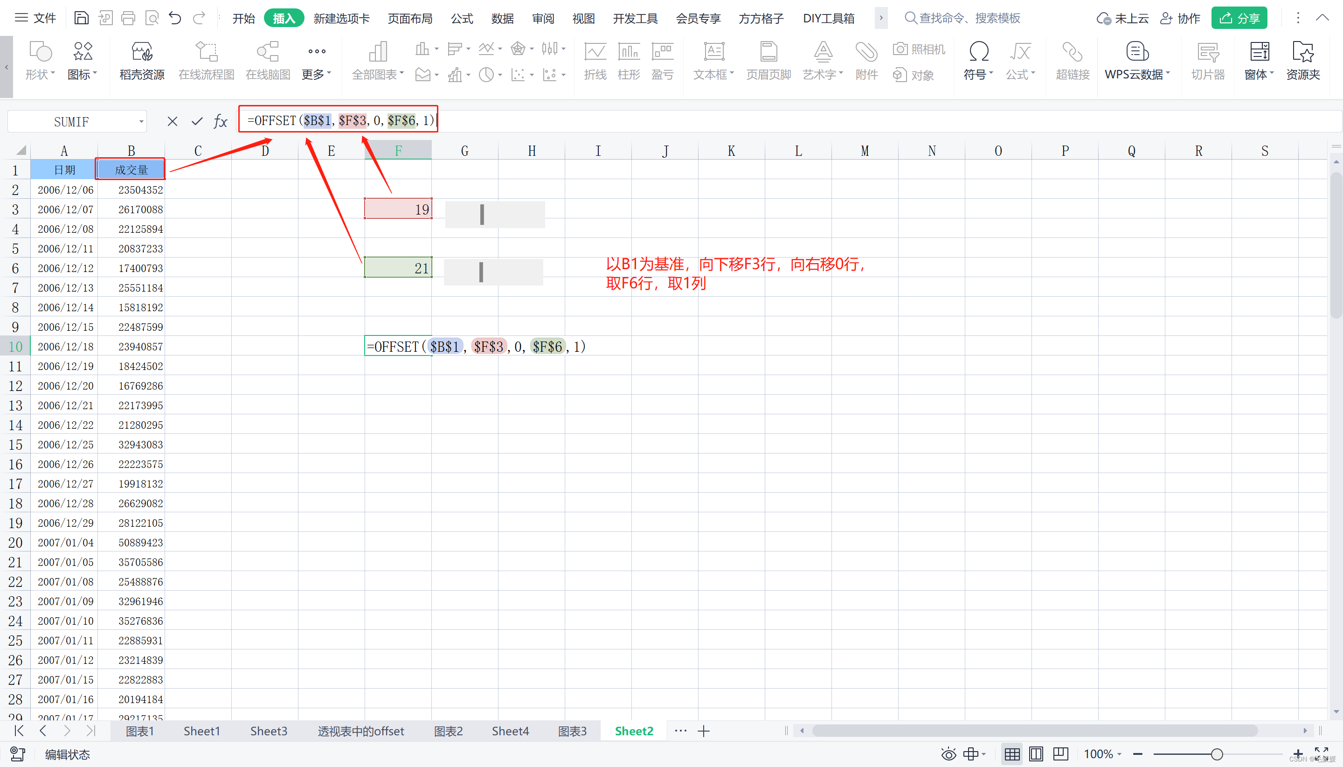Open the 稻壳资源 resource library
Viewport: 1343px width, 767px height.
click(142, 61)
